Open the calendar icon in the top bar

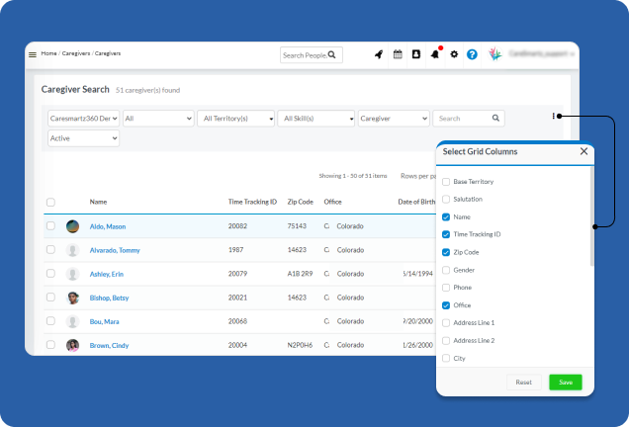pos(398,54)
